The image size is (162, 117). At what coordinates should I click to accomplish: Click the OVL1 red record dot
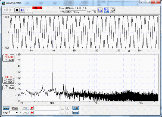click(32, 108)
